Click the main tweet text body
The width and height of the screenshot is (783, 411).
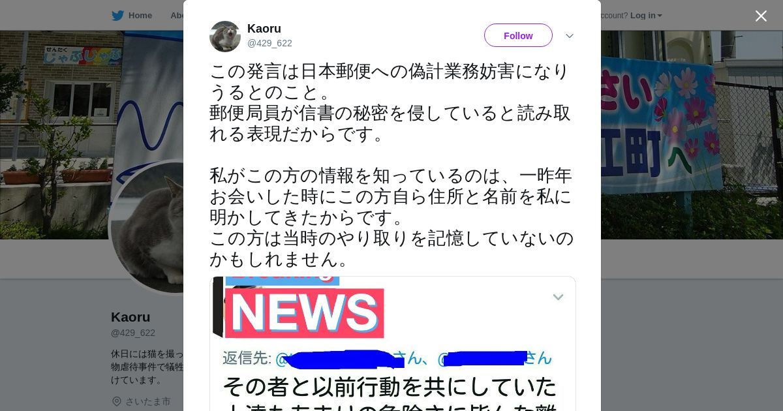pyautogui.click(x=391, y=165)
